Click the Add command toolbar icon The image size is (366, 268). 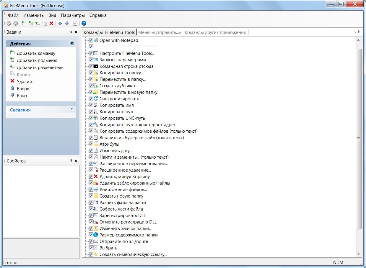click(24, 23)
